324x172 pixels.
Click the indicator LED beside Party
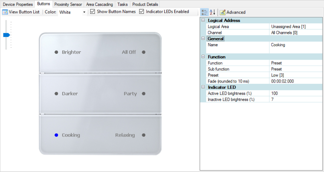(x=143, y=93)
